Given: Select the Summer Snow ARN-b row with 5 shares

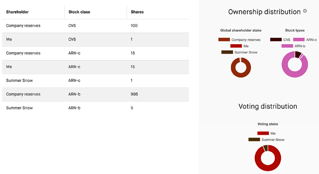Looking at the screenshot, I should (95, 108).
